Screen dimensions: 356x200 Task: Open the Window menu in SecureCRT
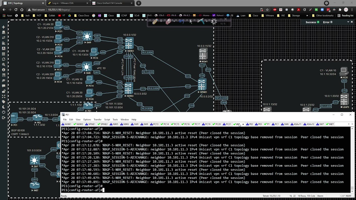[125, 119]
